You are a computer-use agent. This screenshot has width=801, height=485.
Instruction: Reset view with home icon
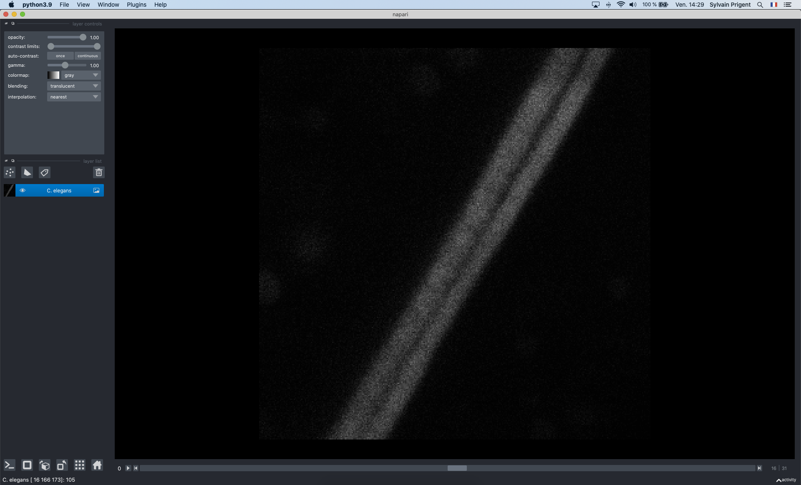97,465
